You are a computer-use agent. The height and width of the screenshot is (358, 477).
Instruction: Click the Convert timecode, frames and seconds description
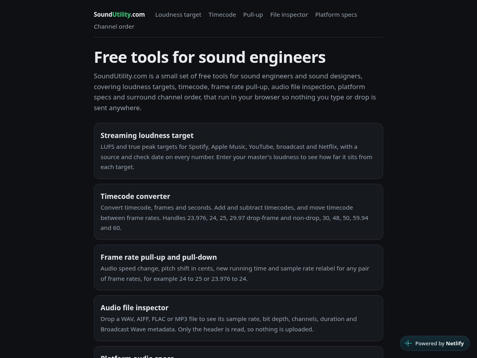coord(235,218)
